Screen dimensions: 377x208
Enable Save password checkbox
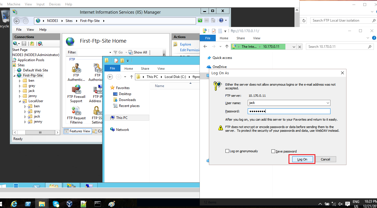pyautogui.click(x=273, y=151)
